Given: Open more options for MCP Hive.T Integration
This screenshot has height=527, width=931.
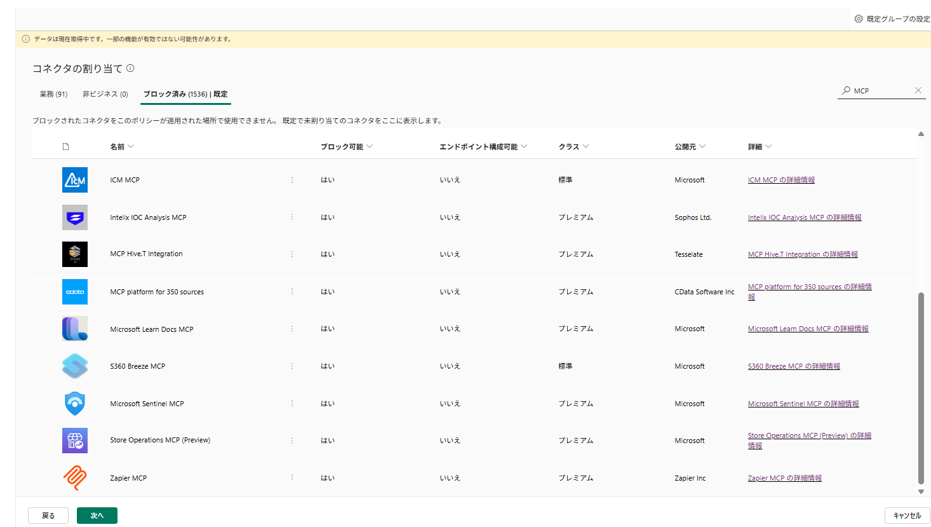Looking at the screenshot, I should tap(292, 254).
